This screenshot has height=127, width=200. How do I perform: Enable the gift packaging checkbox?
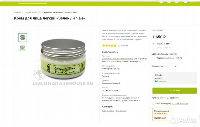point(154,58)
